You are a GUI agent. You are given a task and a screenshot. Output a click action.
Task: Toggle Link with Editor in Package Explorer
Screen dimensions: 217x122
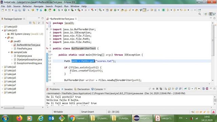pos(34,23)
